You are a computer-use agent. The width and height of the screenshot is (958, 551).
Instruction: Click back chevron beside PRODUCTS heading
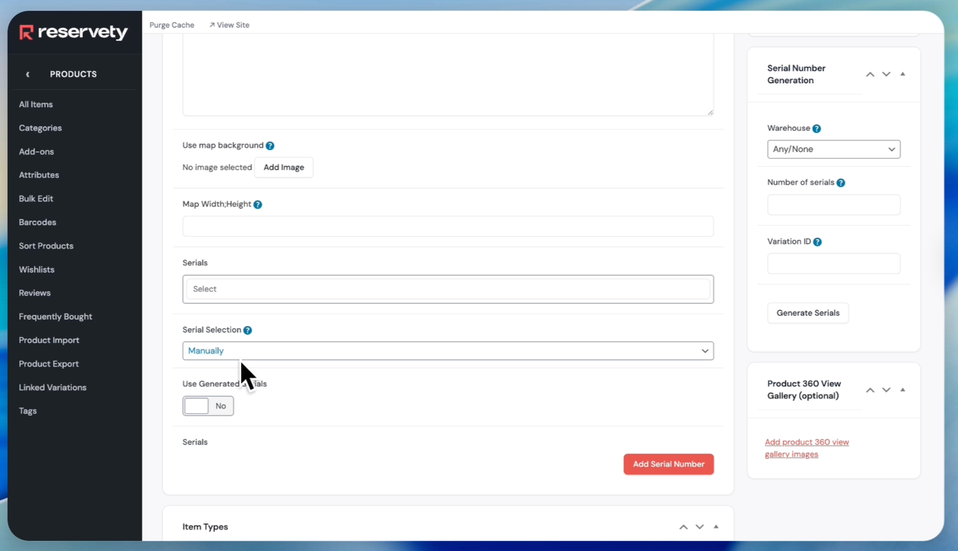(28, 74)
